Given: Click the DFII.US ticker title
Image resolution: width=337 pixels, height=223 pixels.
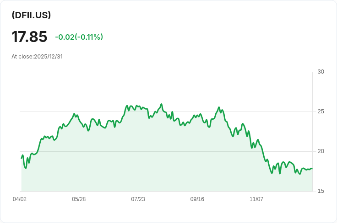Looking at the screenshot, I should pyautogui.click(x=31, y=15).
